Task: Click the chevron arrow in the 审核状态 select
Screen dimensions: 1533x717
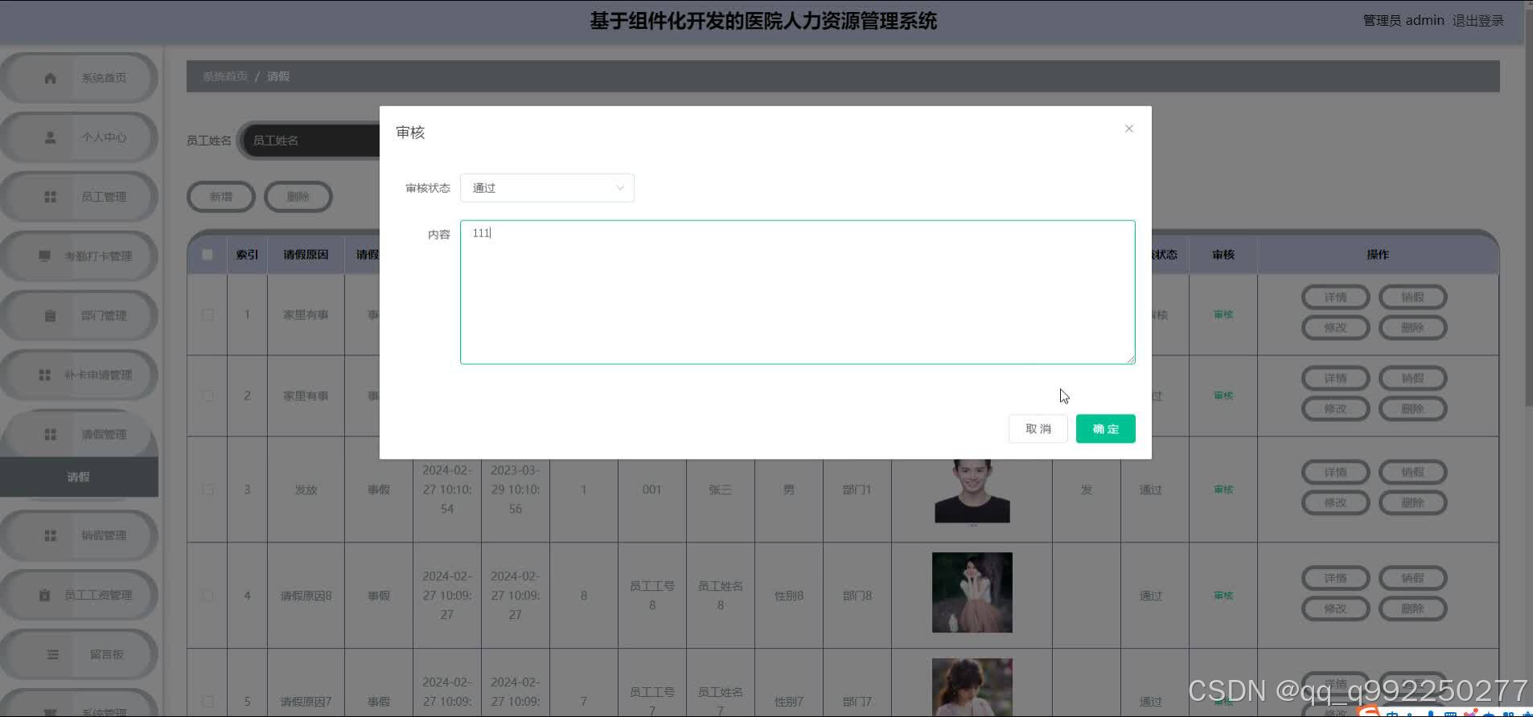Action: (x=619, y=188)
